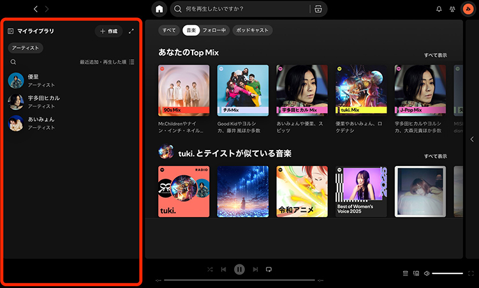Skip to previous track

pyautogui.click(x=224, y=269)
